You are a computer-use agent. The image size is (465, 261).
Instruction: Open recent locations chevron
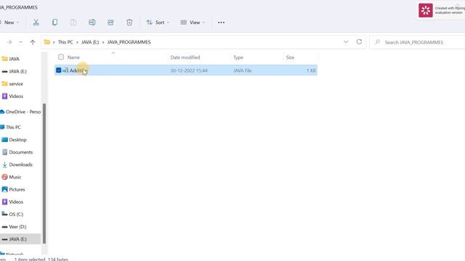pyautogui.click(x=20, y=42)
